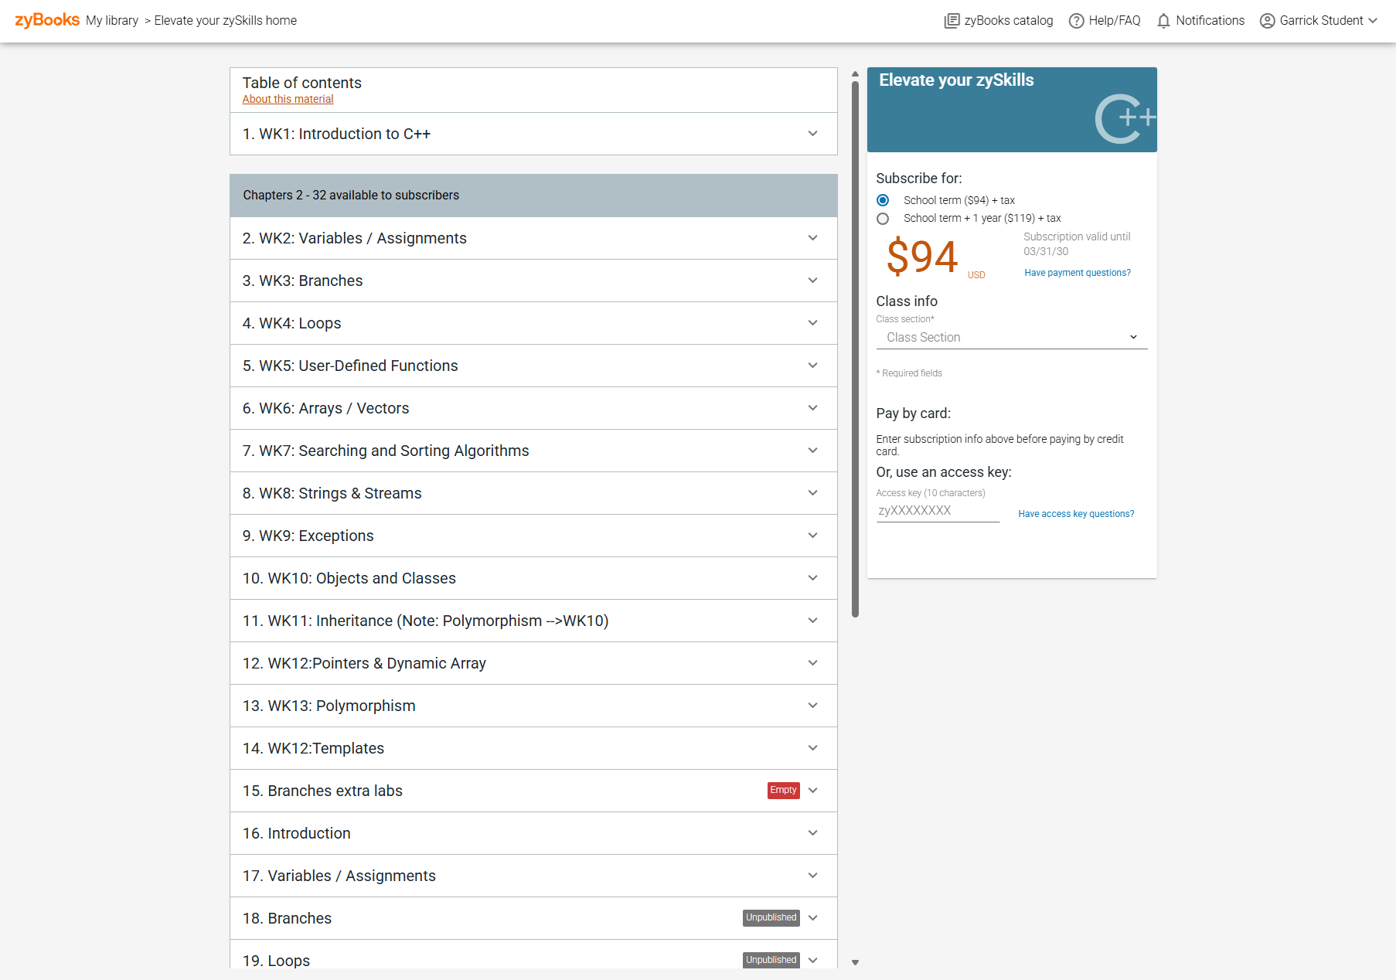Click 'Subscription valid until 03/31/30' text
The height and width of the screenshot is (980, 1396).
(1077, 244)
